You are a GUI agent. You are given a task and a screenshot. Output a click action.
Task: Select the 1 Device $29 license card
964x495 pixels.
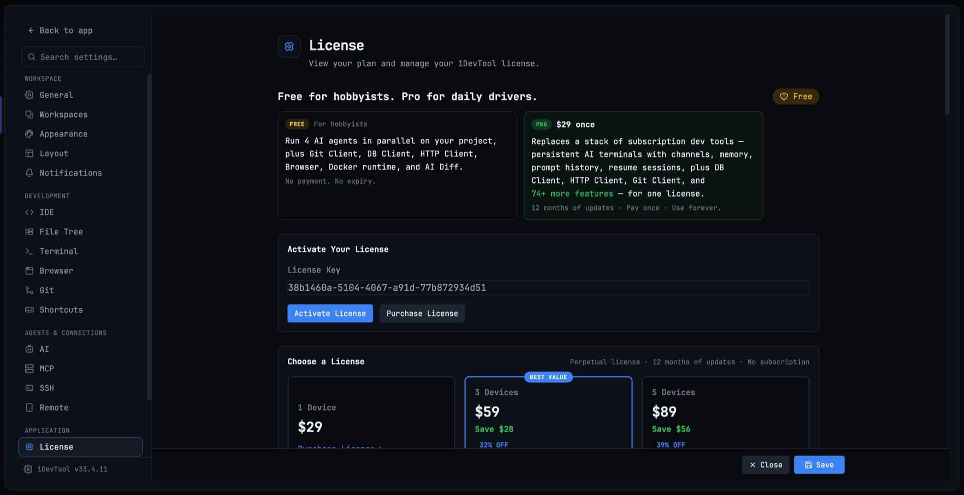[x=371, y=412]
